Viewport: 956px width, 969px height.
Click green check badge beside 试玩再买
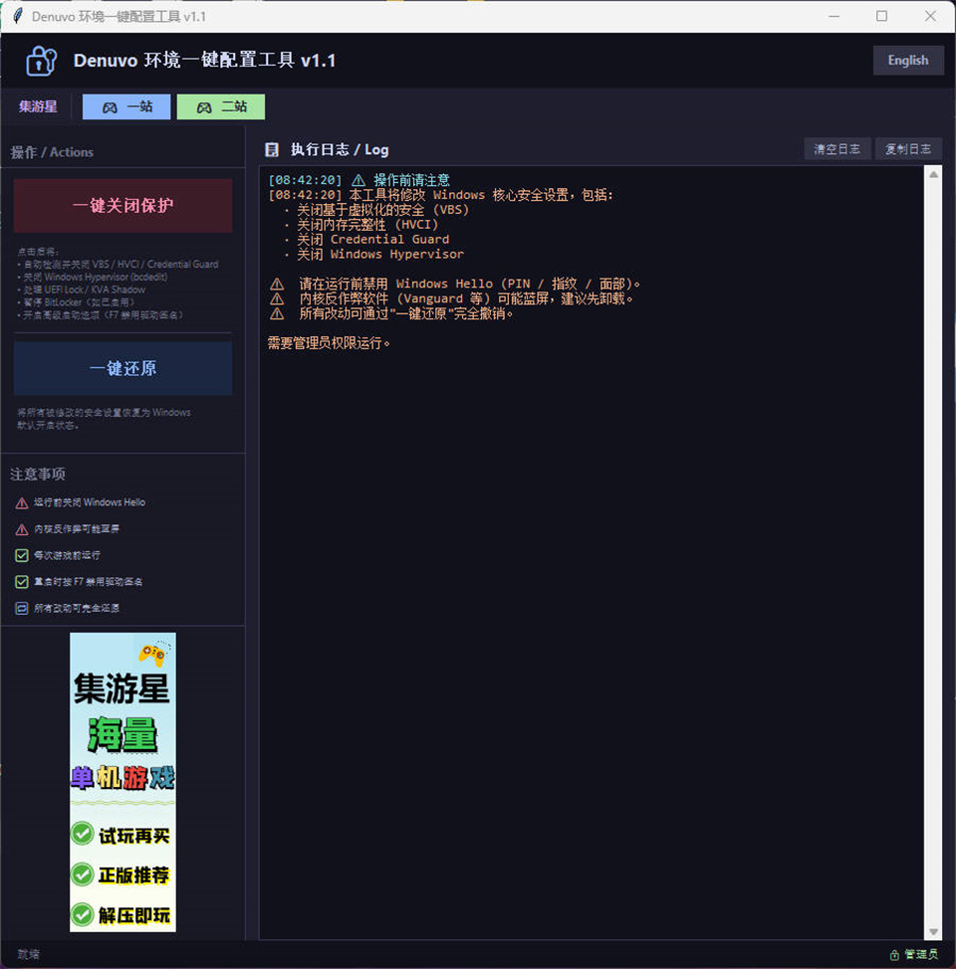point(82,834)
